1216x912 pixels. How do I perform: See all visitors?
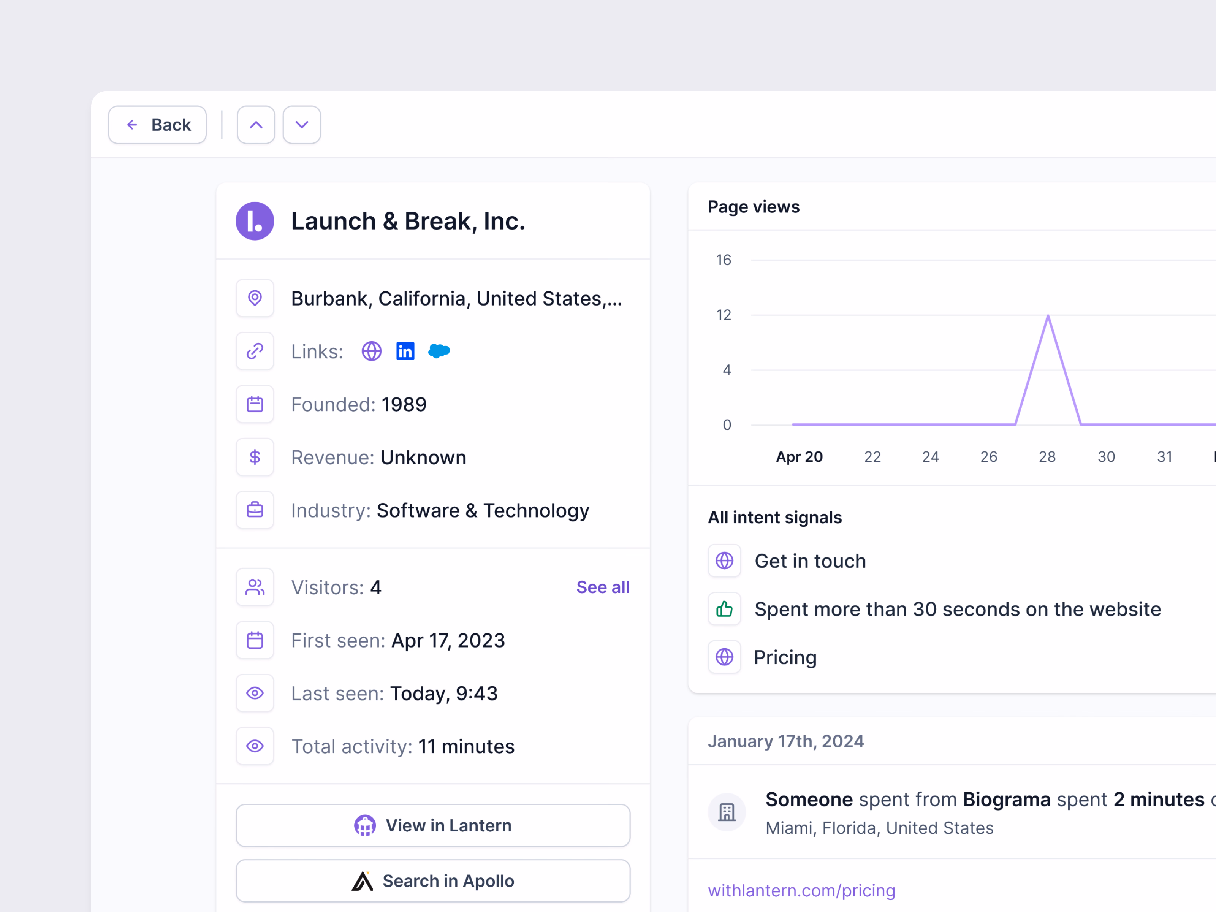(603, 587)
